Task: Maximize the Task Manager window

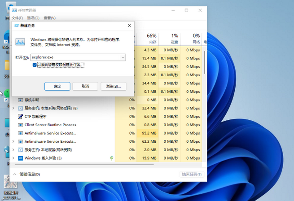Action: (x=186, y=10)
